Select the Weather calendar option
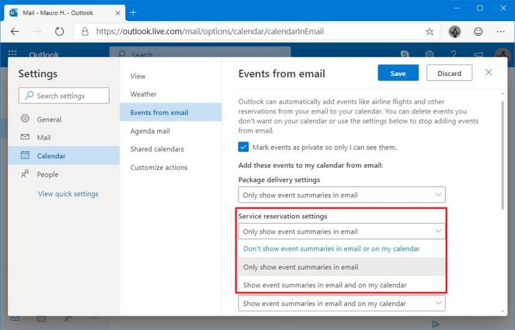This screenshot has height=330, width=515. point(171,94)
